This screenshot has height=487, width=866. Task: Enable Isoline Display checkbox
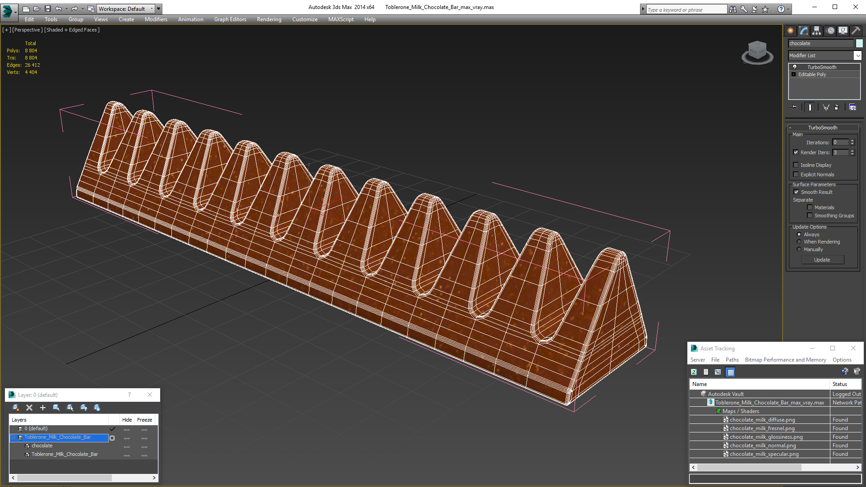click(x=796, y=165)
